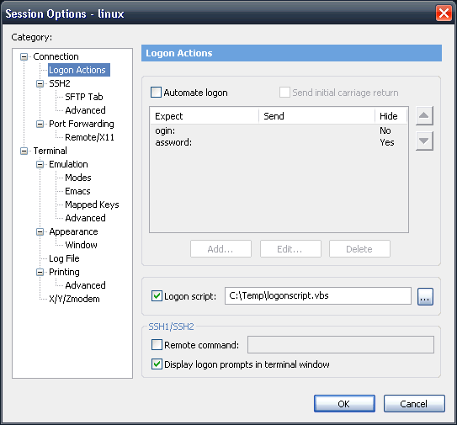
Task: Collapse the Connection tree node
Action: pyautogui.click(x=24, y=56)
